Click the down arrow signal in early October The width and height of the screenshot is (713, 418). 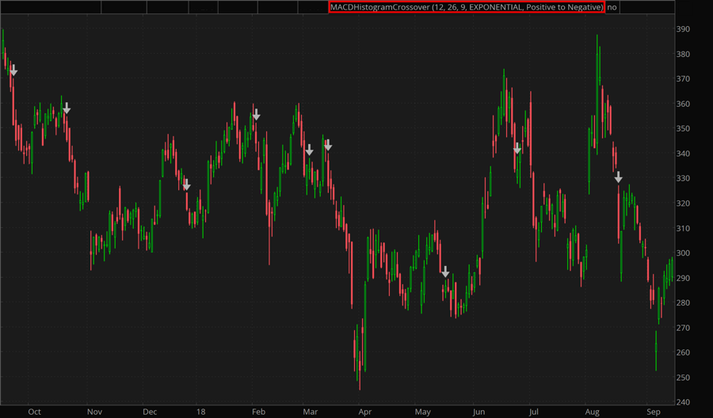coord(13,70)
